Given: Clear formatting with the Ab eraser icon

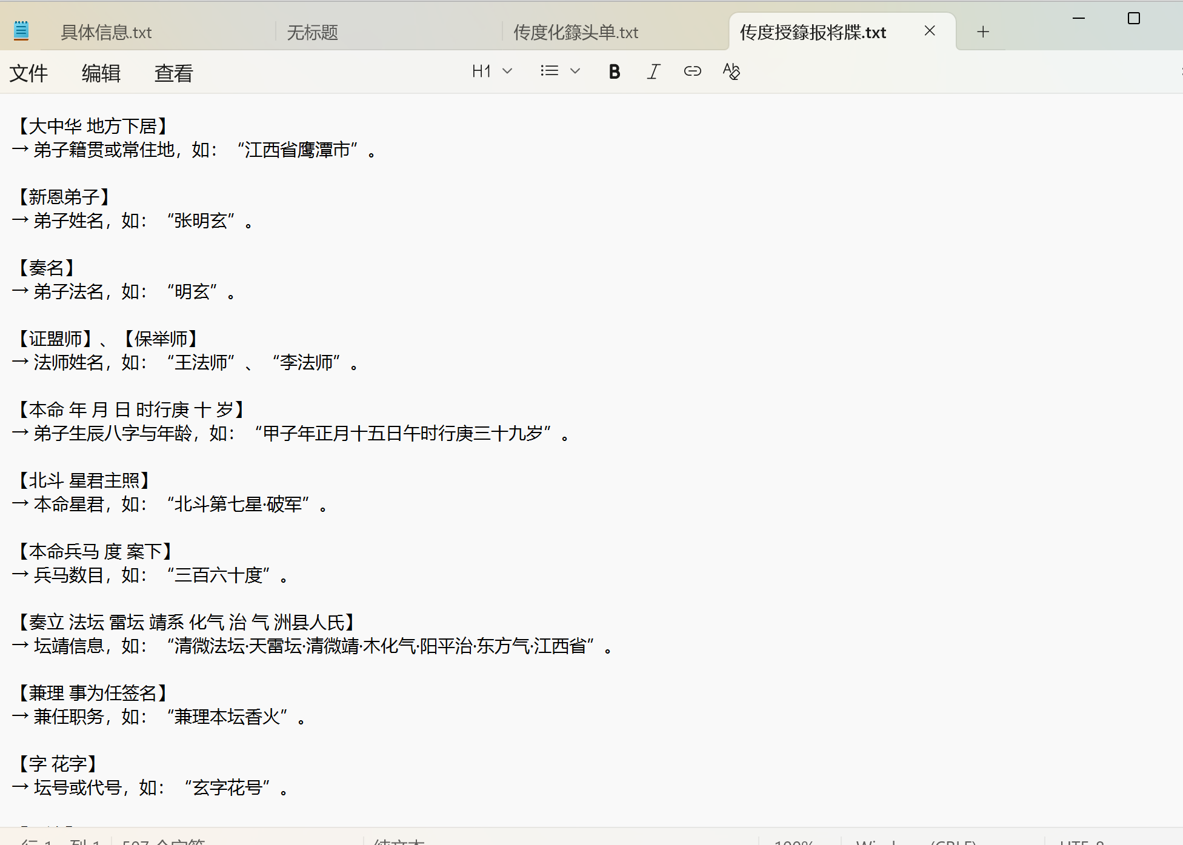Looking at the screenshot, I should 731,71.
